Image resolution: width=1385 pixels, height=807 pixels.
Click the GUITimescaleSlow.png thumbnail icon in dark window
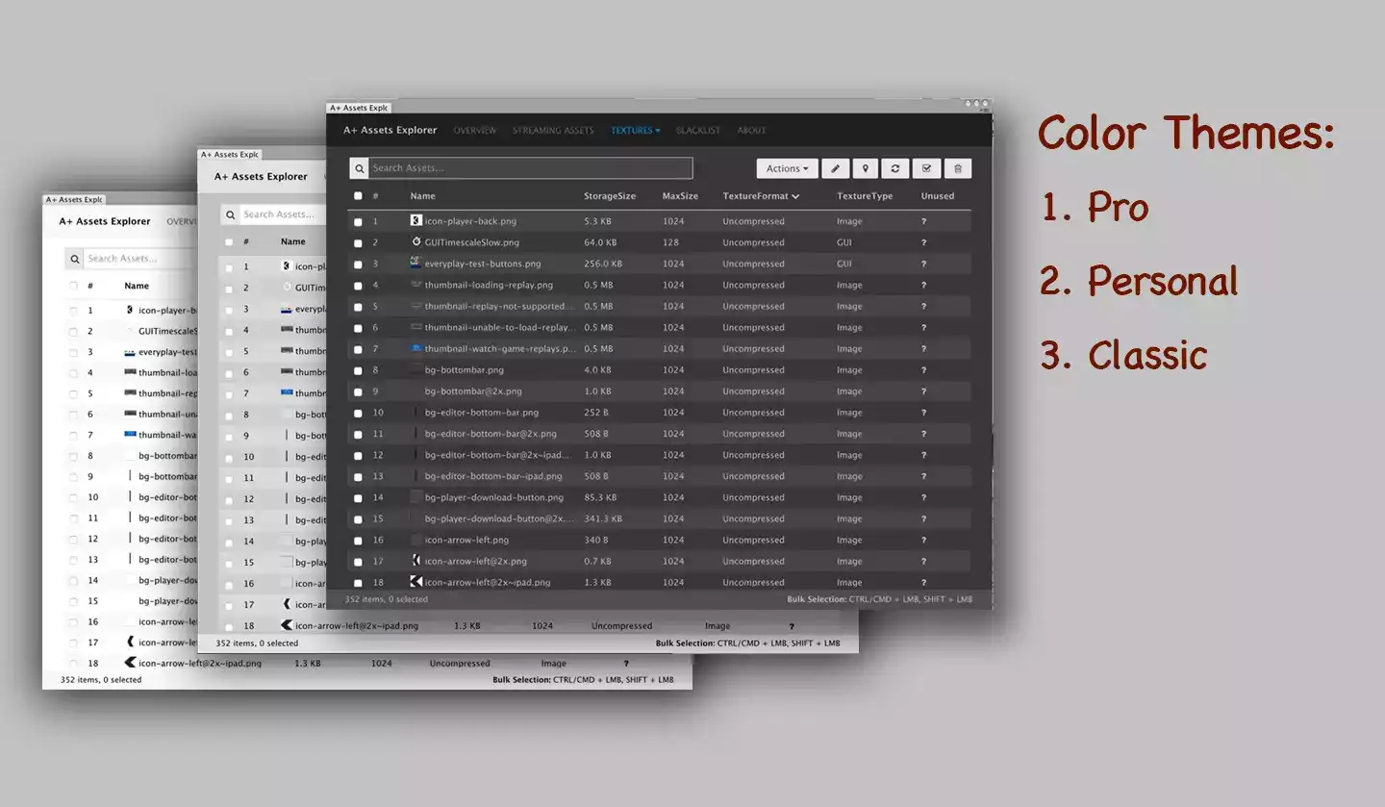click(x=416, y=242)
